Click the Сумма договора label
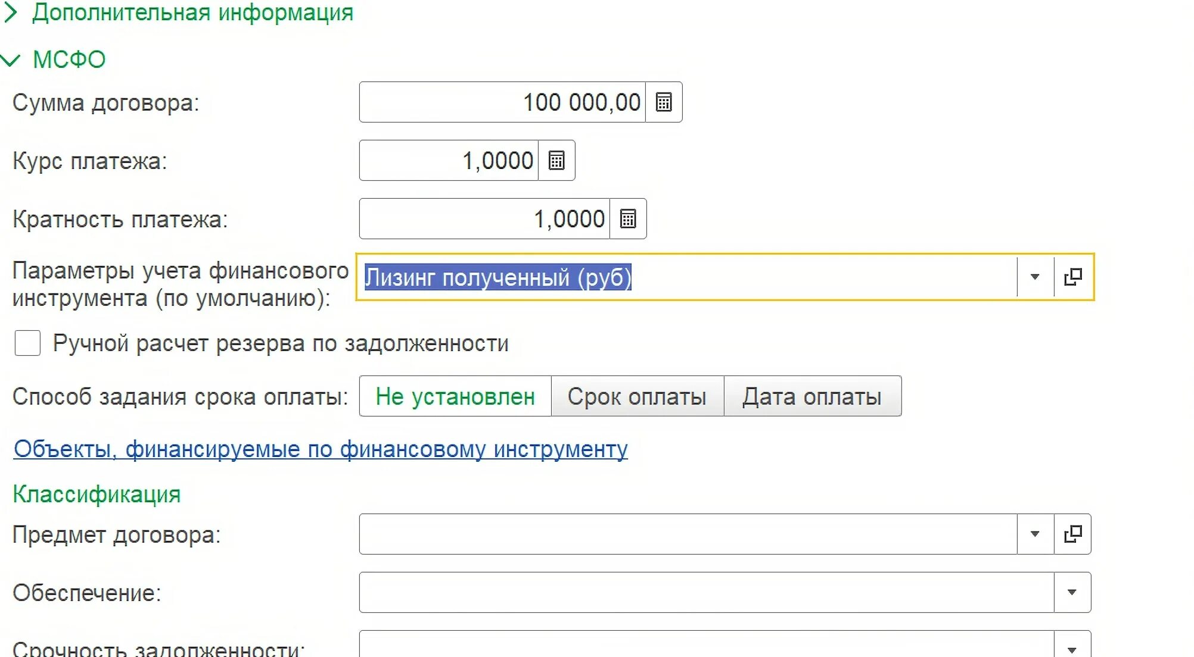This screenshot has height=657, width=1194. tap(106, 103)
